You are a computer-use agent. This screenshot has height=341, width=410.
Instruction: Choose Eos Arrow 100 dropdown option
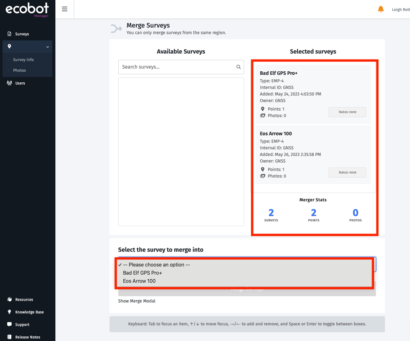pyautogui.click(x=139, y=281)
